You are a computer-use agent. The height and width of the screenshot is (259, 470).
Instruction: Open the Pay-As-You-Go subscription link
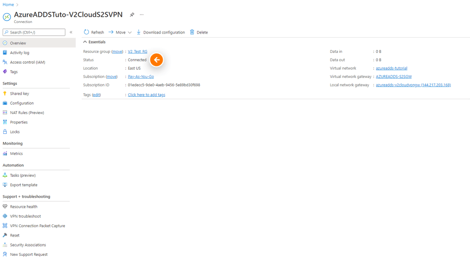[141, 76]
